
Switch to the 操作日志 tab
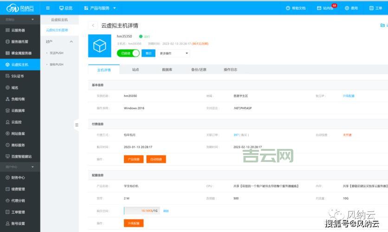(230, 70)
